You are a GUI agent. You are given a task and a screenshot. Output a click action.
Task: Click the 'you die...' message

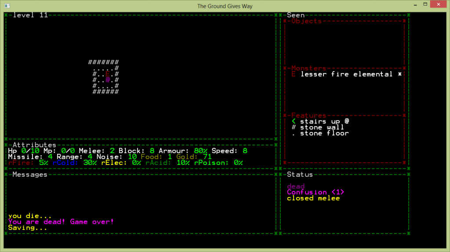point(30,216)
